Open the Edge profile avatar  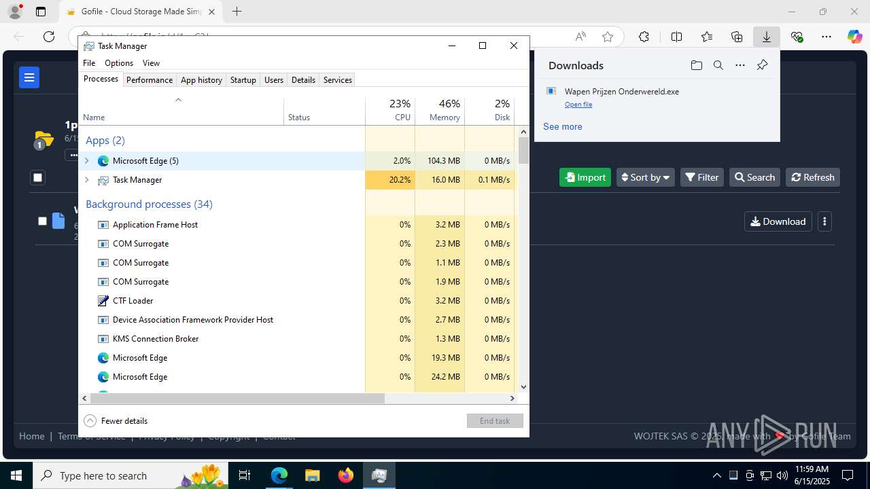coord(14,12)
